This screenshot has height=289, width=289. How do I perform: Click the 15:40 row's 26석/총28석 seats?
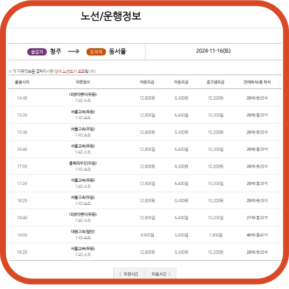coord(257,132)
